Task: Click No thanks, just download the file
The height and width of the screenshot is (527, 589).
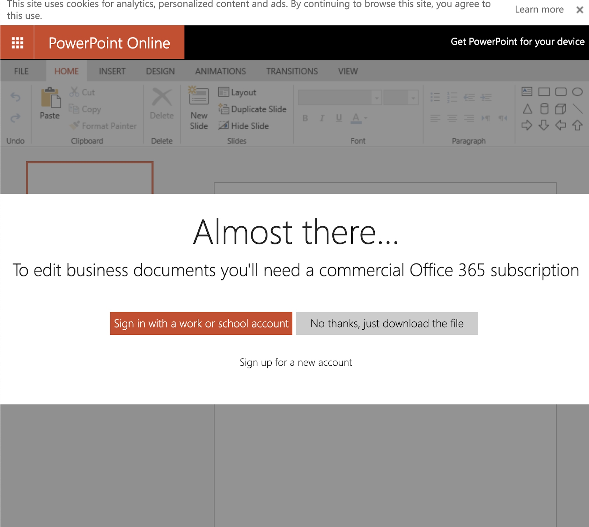Action: 387,323
